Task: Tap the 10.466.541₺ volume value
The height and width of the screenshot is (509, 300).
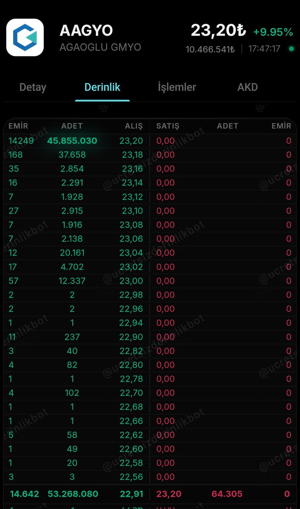Action: (x=210, y=49)
